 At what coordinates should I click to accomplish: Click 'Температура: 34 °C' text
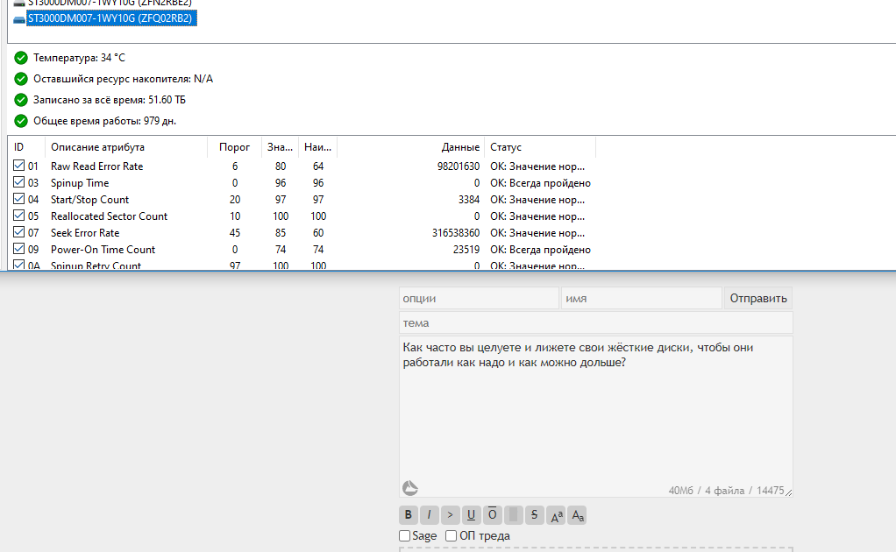pos(80,58)
